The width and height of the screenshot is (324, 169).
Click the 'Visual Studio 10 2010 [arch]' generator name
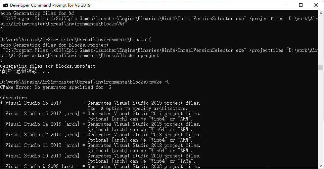pos(42,156)
